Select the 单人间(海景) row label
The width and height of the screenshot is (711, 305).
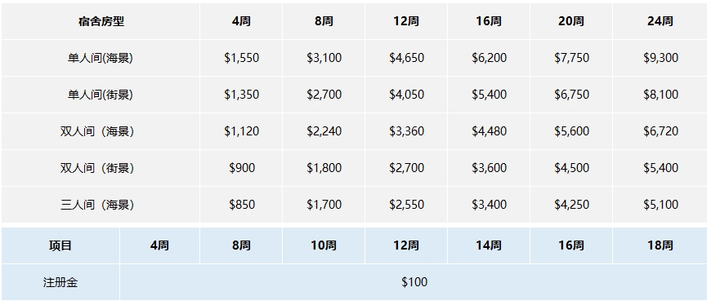tap(101, 58)
